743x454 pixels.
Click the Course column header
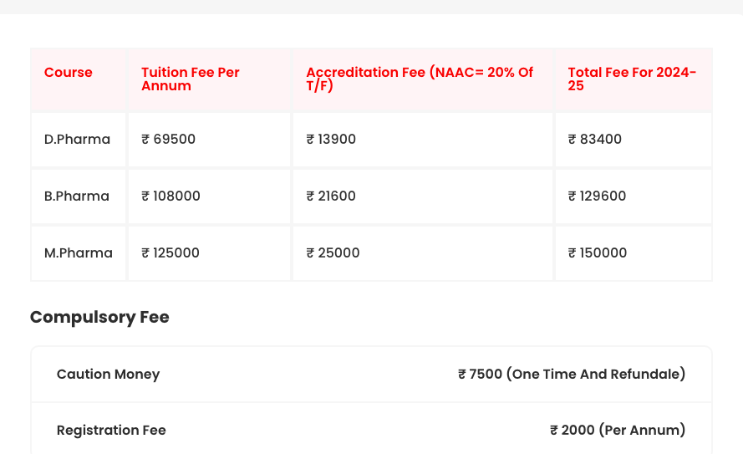click(69, 73)
